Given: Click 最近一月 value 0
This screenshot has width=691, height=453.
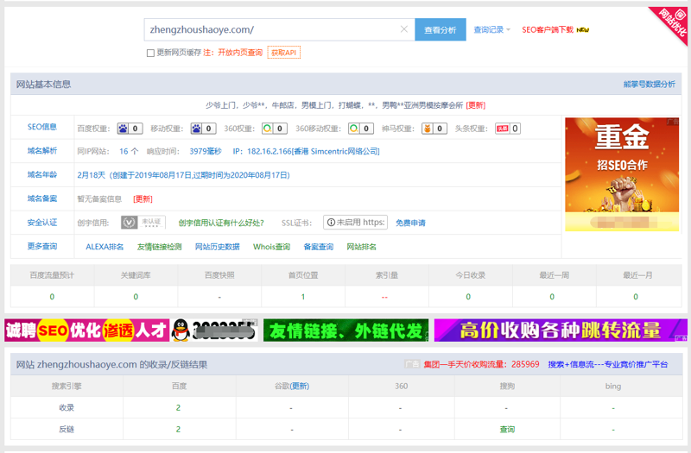Looking at the screenshot, I should (636, 297).
